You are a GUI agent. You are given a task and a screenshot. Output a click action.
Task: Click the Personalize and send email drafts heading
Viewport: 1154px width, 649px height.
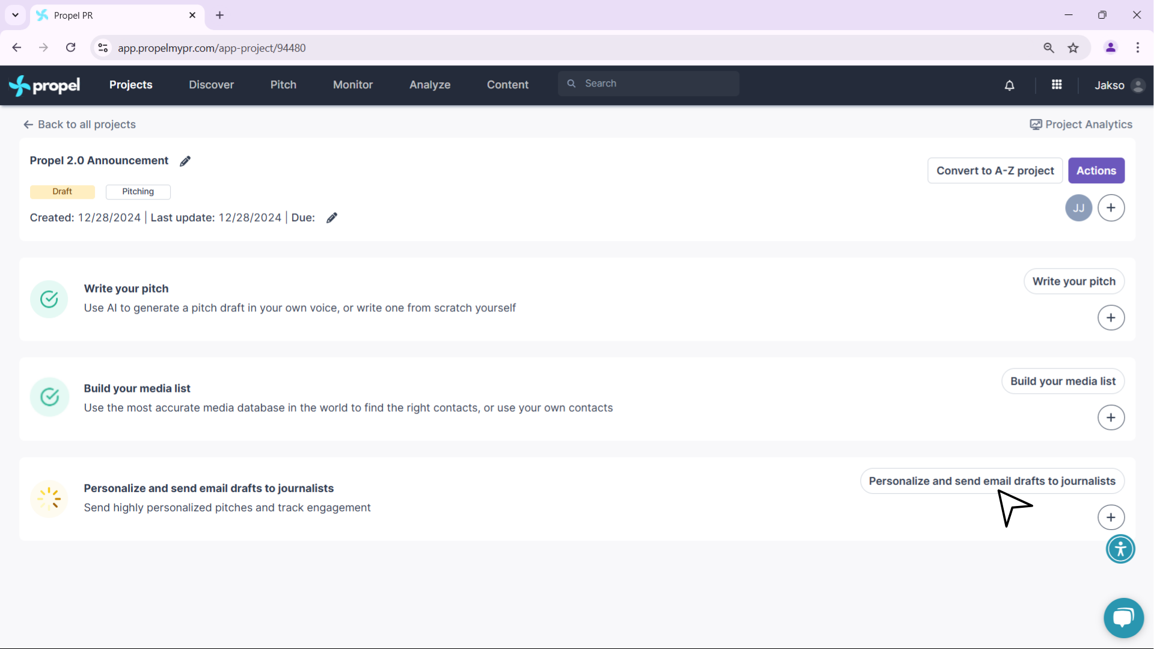[x=209, y=488]
